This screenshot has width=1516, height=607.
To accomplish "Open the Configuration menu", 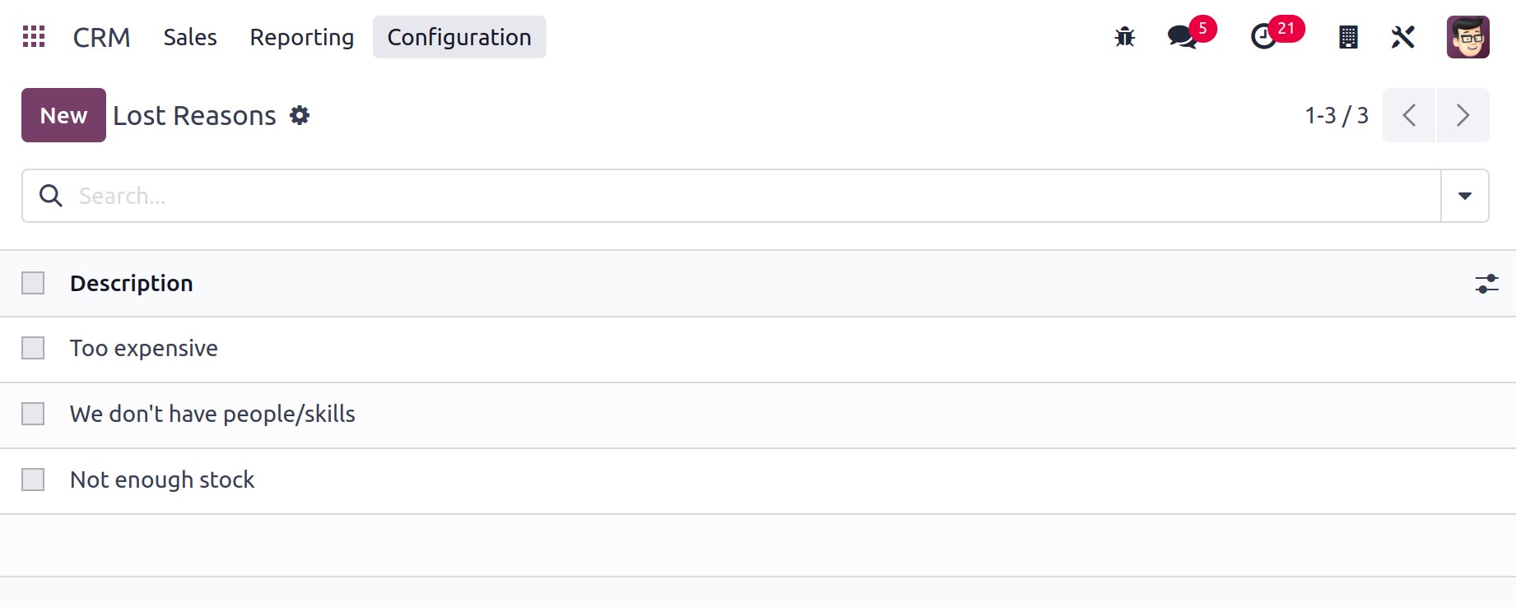I will tap(459, 37).
